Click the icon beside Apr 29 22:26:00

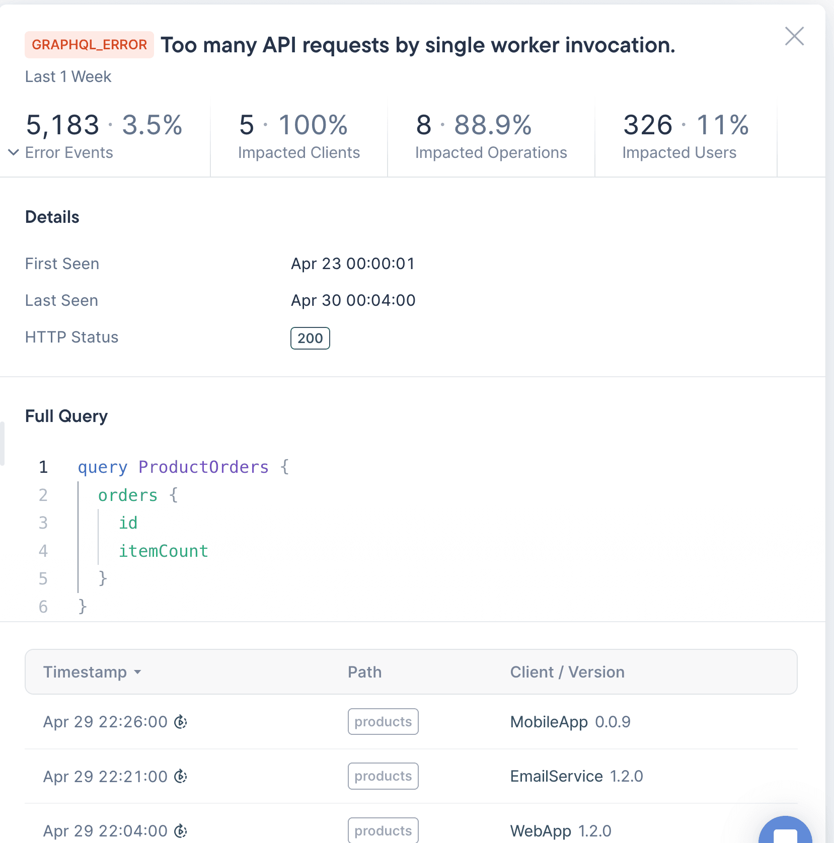(181, 722)
